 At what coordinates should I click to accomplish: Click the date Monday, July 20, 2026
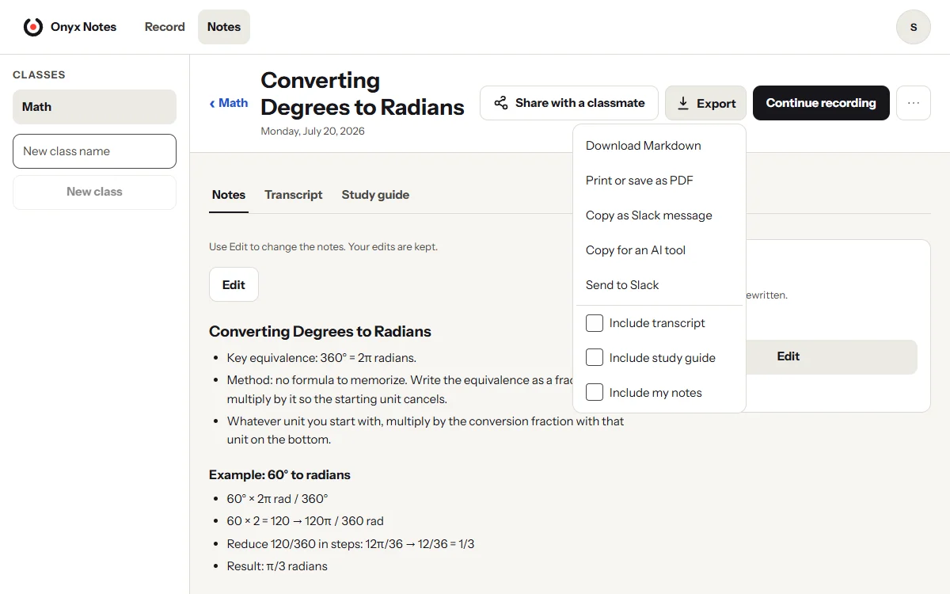click(313, 131)
